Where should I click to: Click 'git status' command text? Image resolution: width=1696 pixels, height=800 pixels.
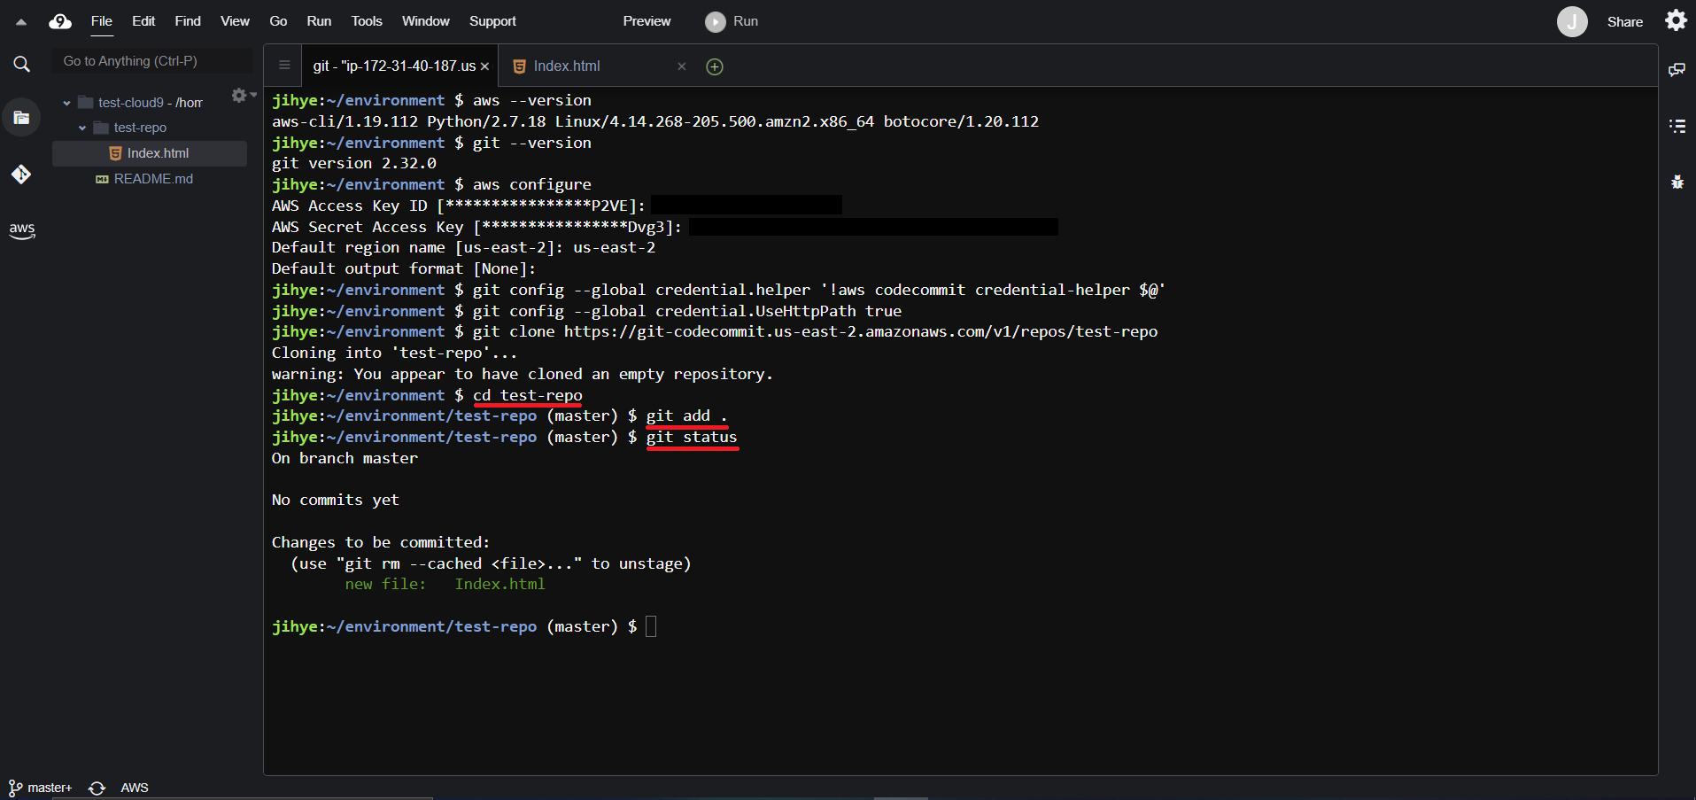point(692,438)
